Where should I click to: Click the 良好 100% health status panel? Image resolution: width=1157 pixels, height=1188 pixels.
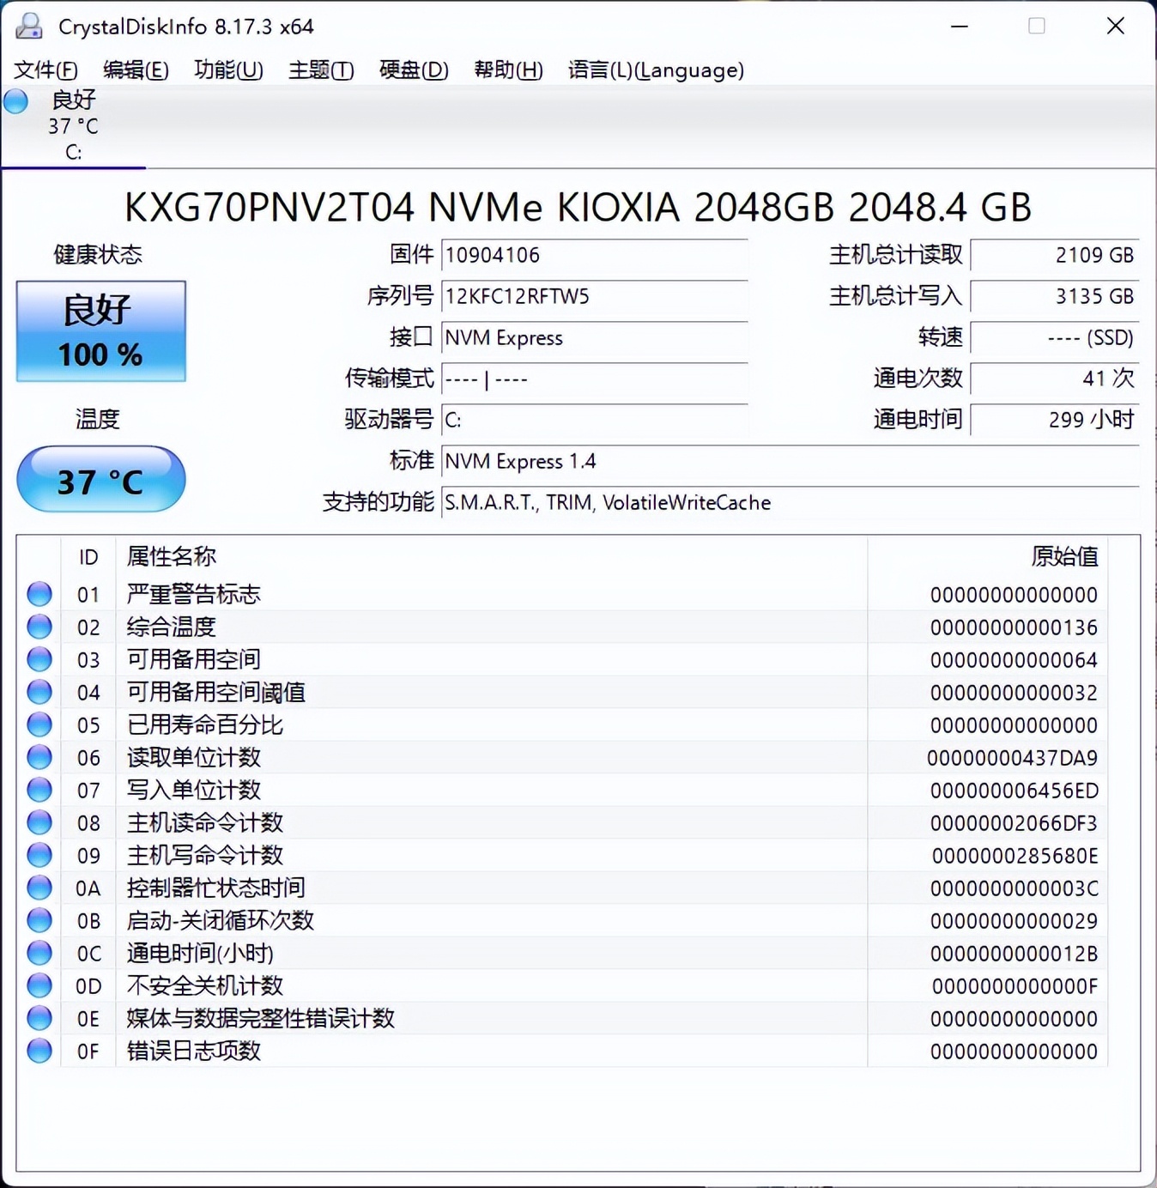[x=100, y=331]
